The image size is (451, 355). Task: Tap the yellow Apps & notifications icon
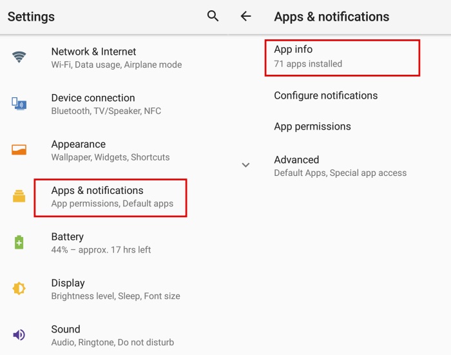click(19, 197)
